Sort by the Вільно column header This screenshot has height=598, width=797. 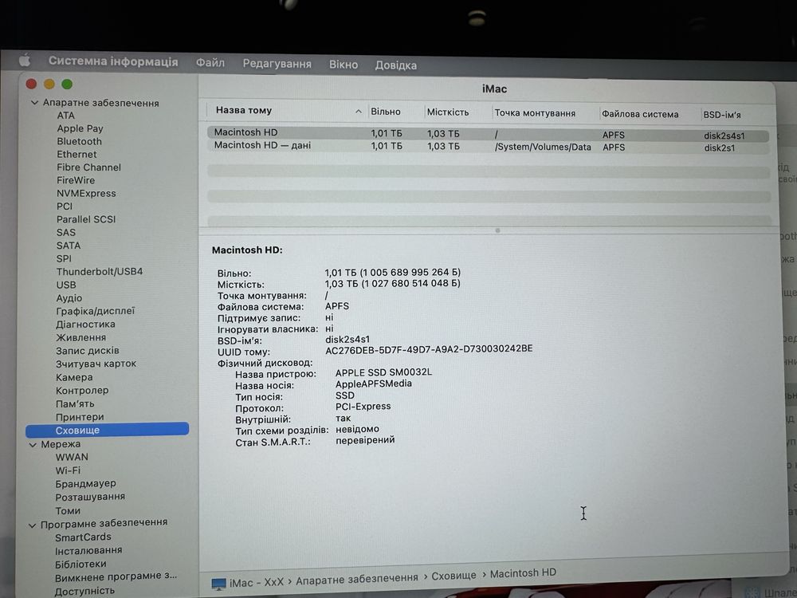(x=386, y=112)
